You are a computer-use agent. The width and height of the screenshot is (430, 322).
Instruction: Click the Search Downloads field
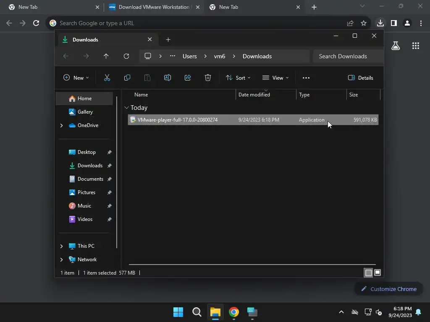click(348, 56)
